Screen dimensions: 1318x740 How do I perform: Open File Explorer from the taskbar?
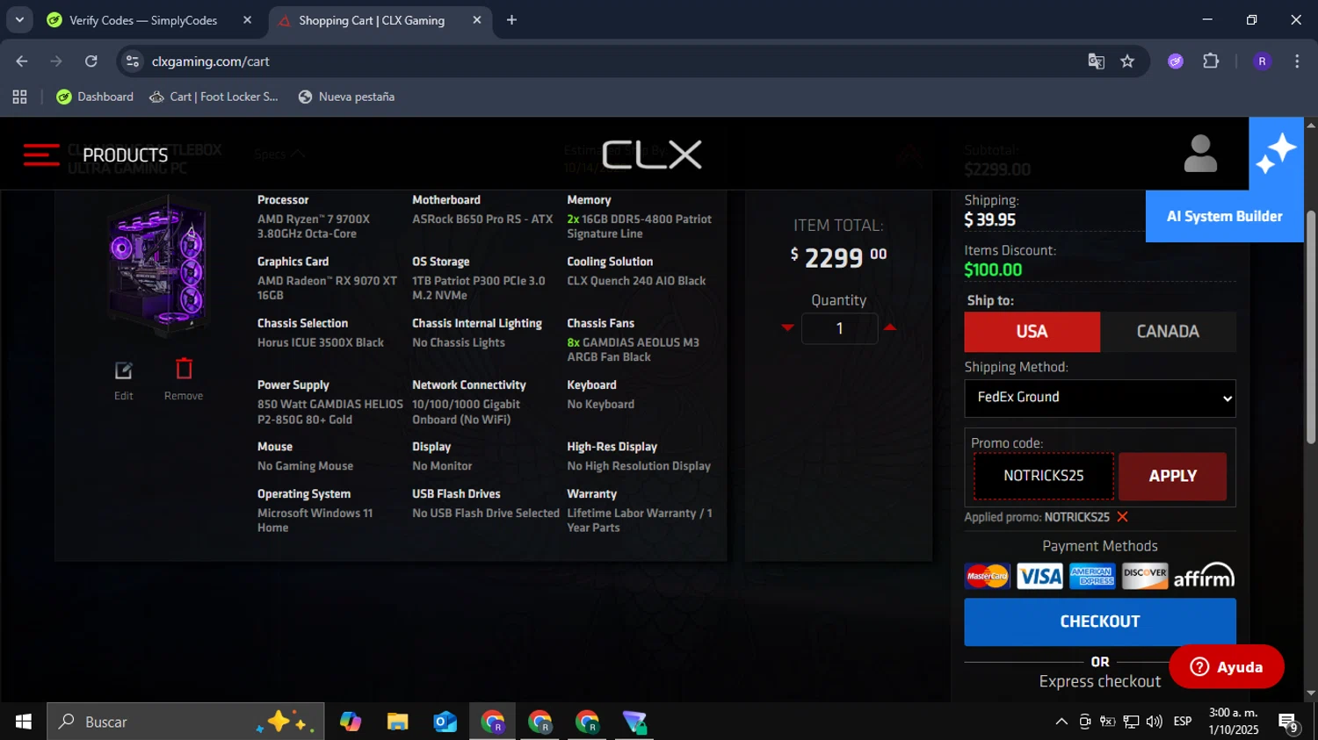(x=398, y=722)
